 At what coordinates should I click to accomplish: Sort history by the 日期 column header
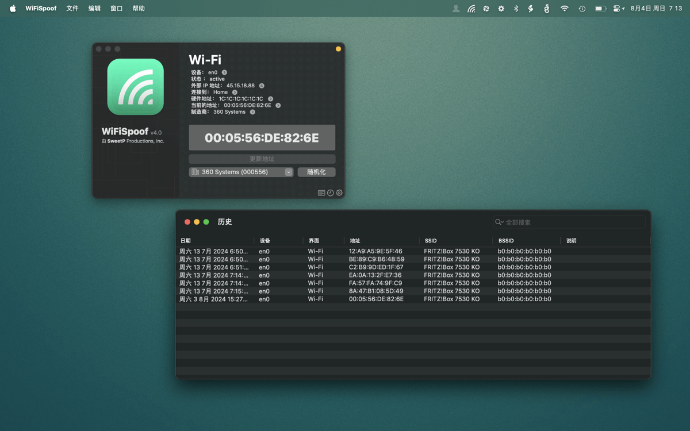(215, 241)
